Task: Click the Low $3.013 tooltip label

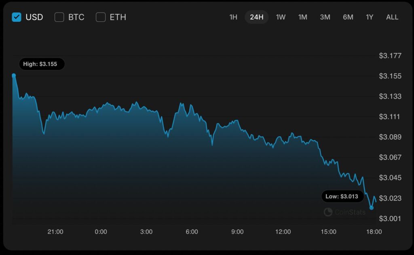Action: pos(342,196)
